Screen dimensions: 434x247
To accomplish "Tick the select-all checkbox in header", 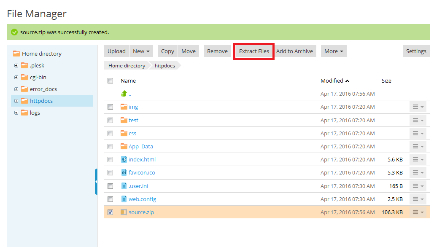I will click(111, 81).
